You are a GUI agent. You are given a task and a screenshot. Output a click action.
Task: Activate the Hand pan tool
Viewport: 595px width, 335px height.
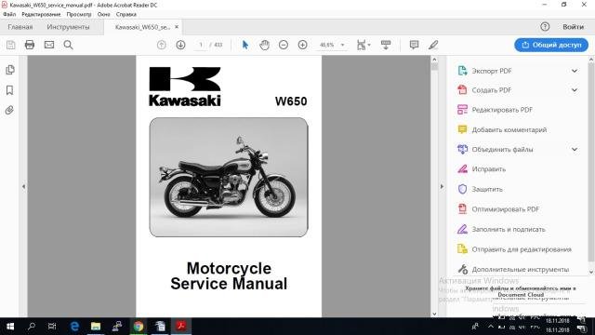[264, 45]
